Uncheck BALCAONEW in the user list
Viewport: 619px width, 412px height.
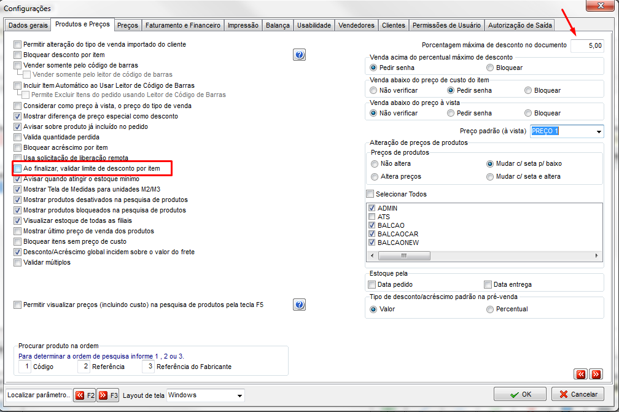[372, 243]
